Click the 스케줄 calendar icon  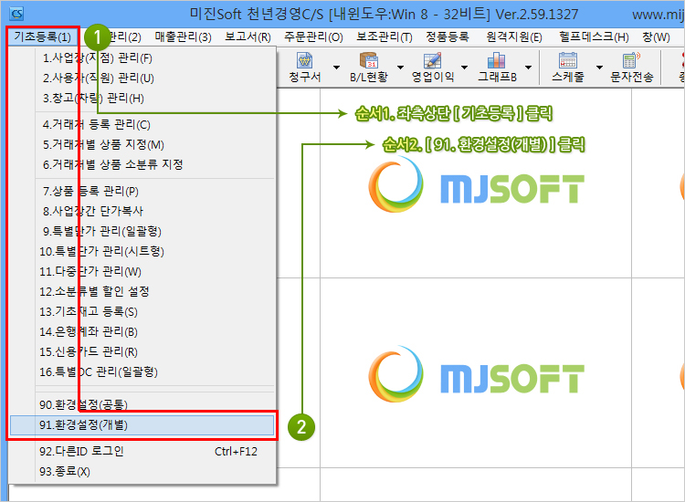coord(567,68)
